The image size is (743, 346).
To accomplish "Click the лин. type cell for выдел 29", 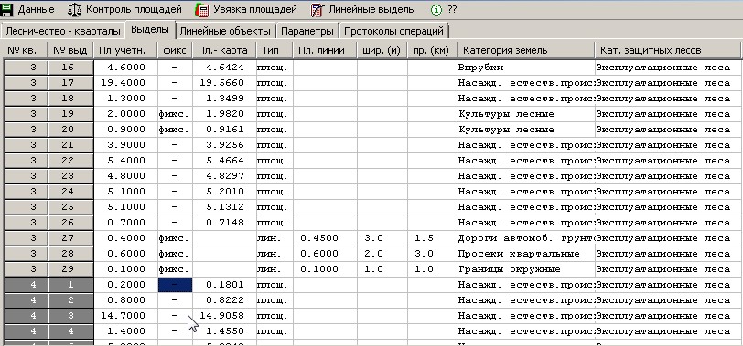I will pyautogui.click(x=275, y=269).
